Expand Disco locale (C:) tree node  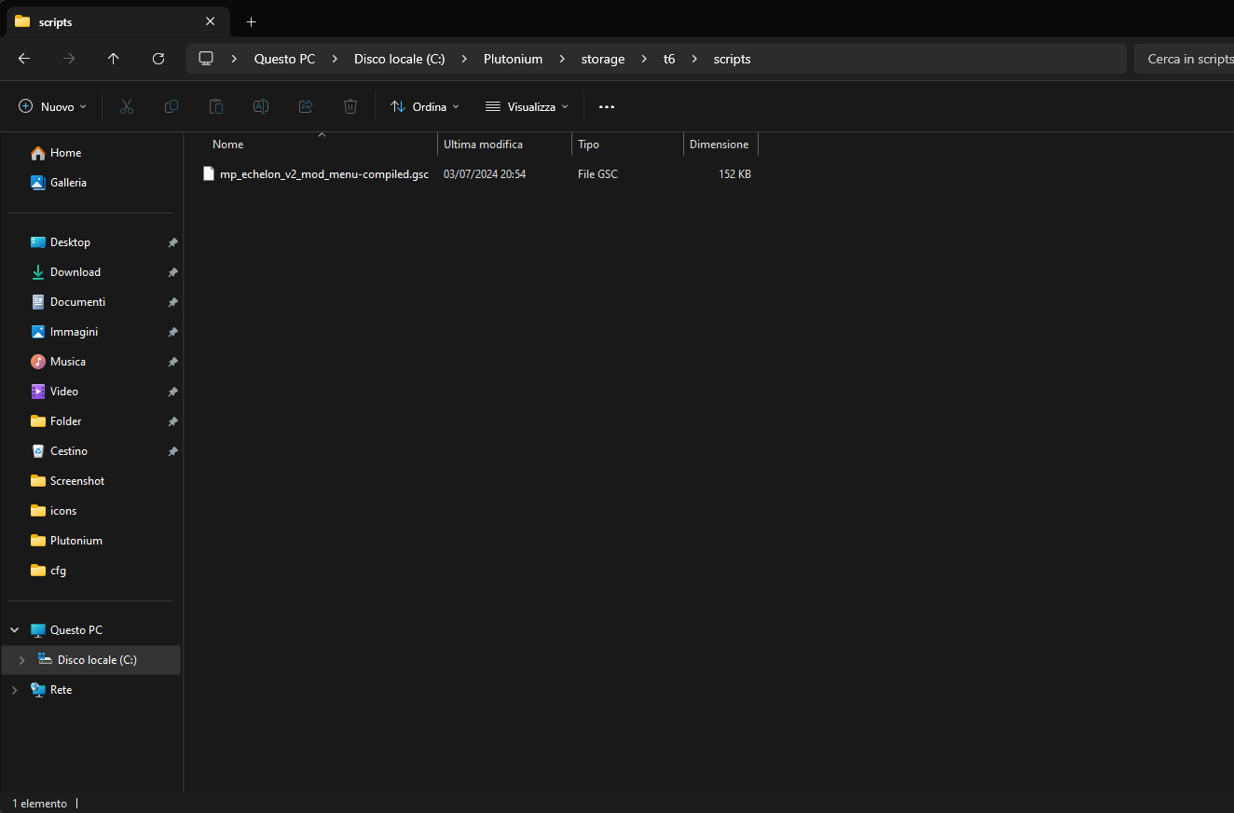pyautogui.click(x=21, y=660)
